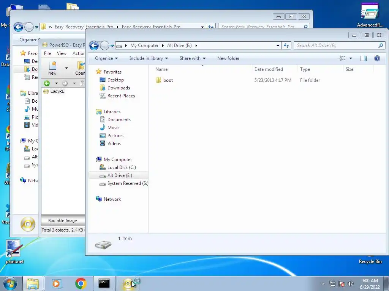Viewport: 389px width, 291px height.
Task: Open address bar history dropdown in Alt Drive window
Action: (x=278, y=45)
